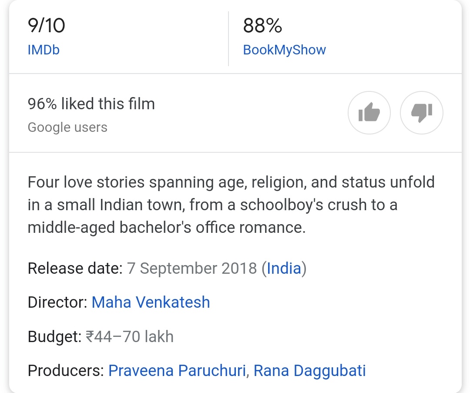
Task: Click the synopsis line ending "office romance."
Action: tap(167, 227)
